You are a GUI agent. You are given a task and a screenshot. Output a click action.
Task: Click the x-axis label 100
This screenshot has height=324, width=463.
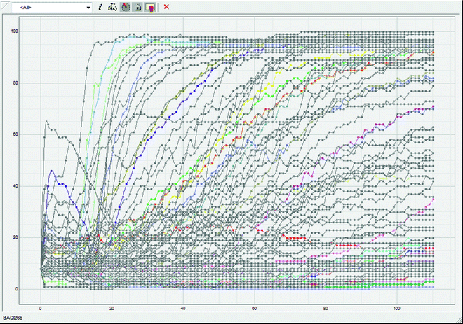tap(397, 309)
